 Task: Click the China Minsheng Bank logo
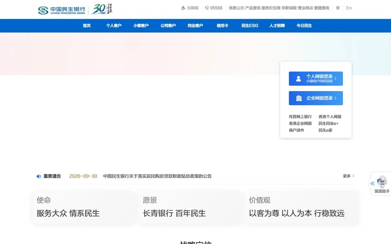62,10
